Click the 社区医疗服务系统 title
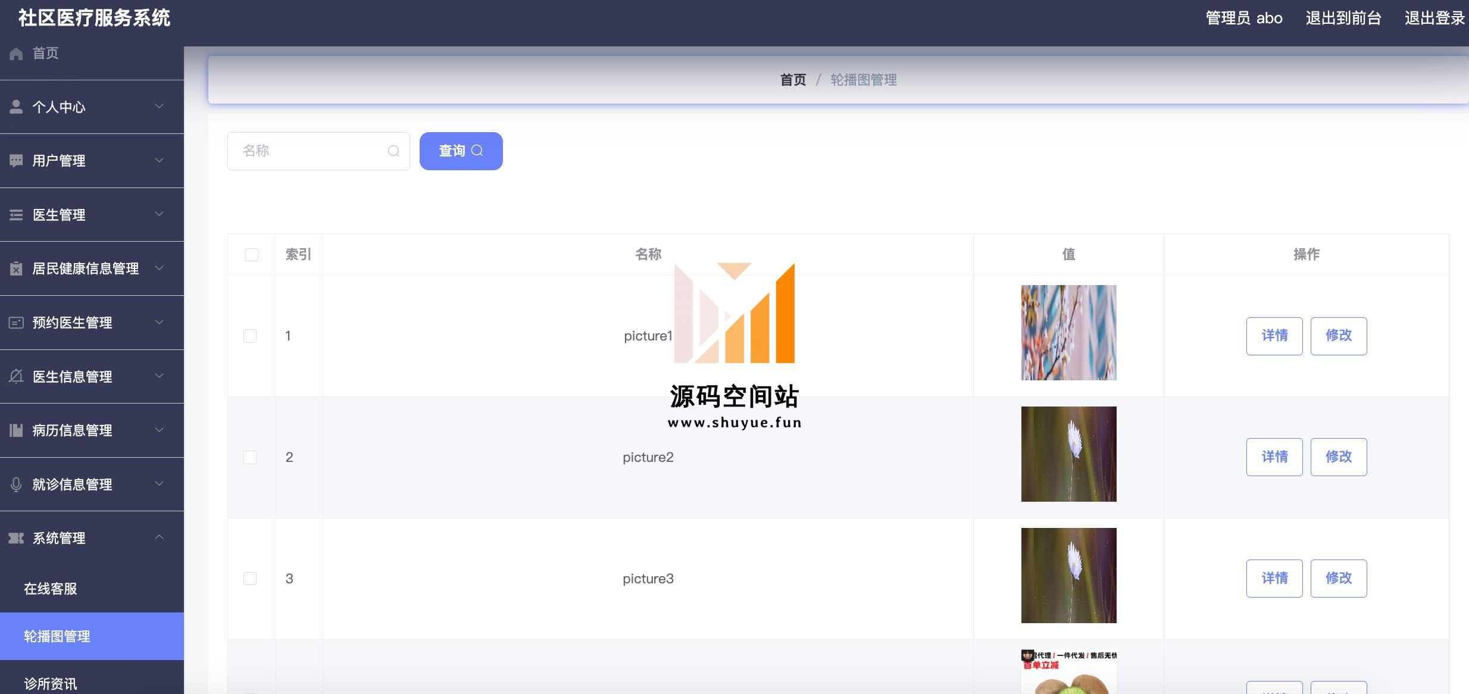Viewport: 1469px width, 694px height. [x=95, y=18]
